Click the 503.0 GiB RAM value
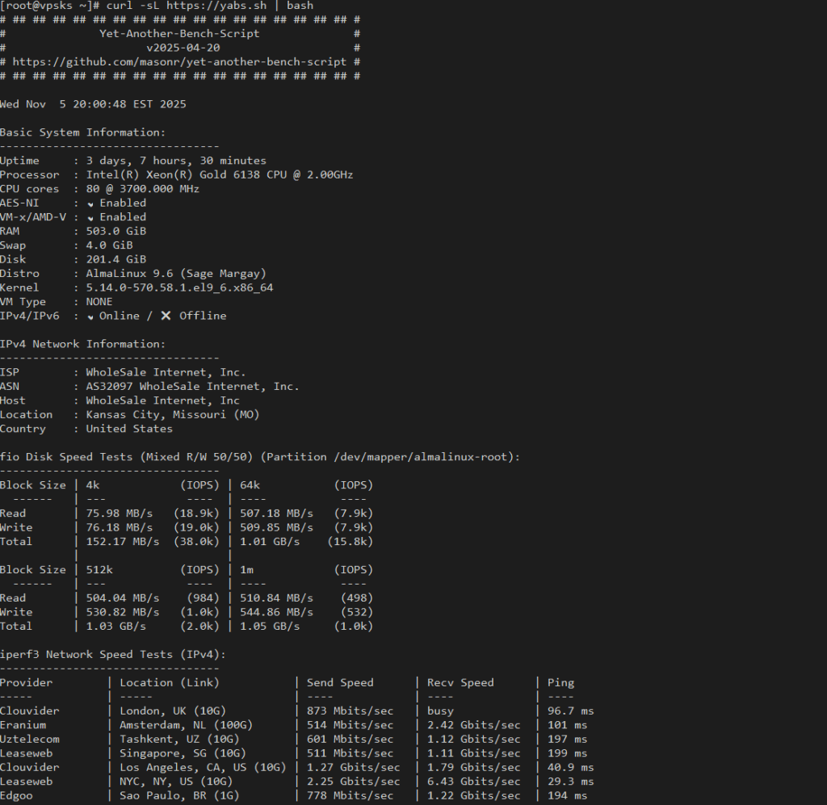 (x=116, y=231)
